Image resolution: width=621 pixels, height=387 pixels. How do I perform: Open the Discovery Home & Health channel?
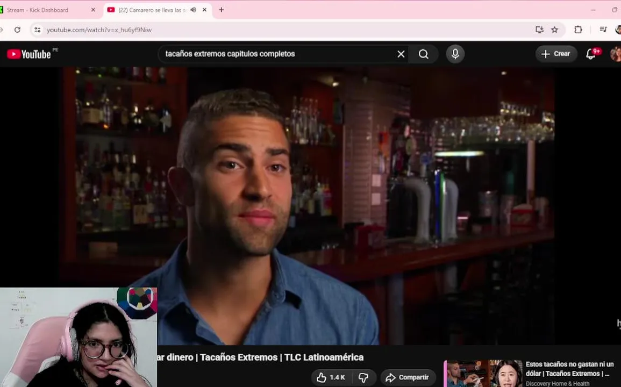(x=557, y=383)
